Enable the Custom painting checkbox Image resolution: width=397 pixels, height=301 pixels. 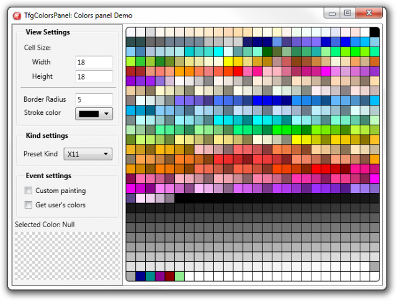tap(29, 191)
